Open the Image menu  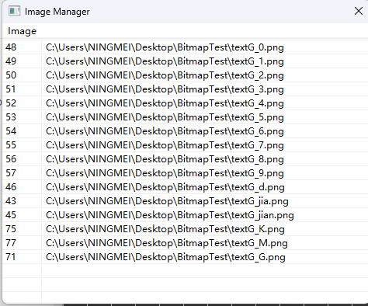coord(22,31)
